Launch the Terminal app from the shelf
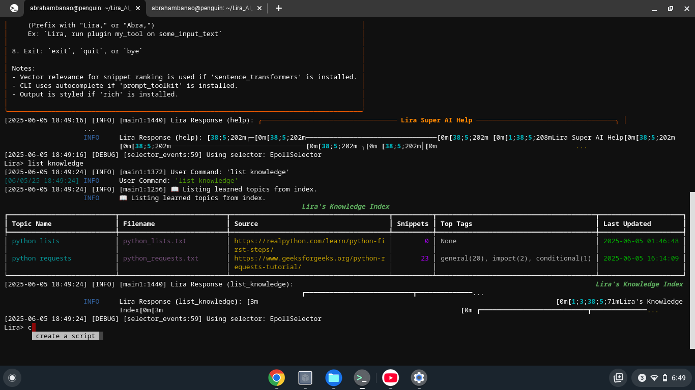 pos(362,378)
